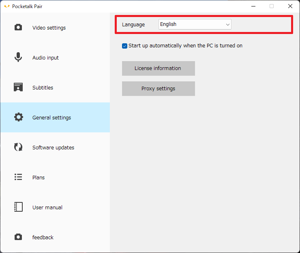
Task: Switch to the Plans section label
Action: 39,178
